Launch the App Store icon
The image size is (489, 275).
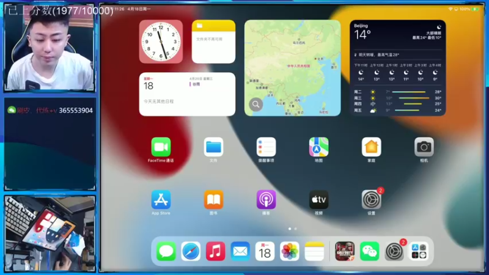(161, 200)
